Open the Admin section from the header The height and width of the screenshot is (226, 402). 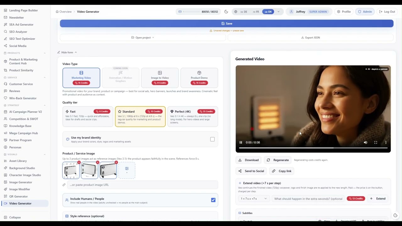(365, 12)
